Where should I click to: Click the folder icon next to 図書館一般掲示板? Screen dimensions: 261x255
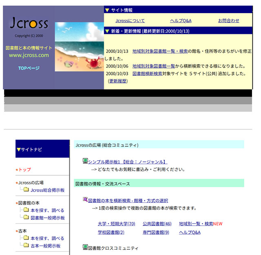26,218
